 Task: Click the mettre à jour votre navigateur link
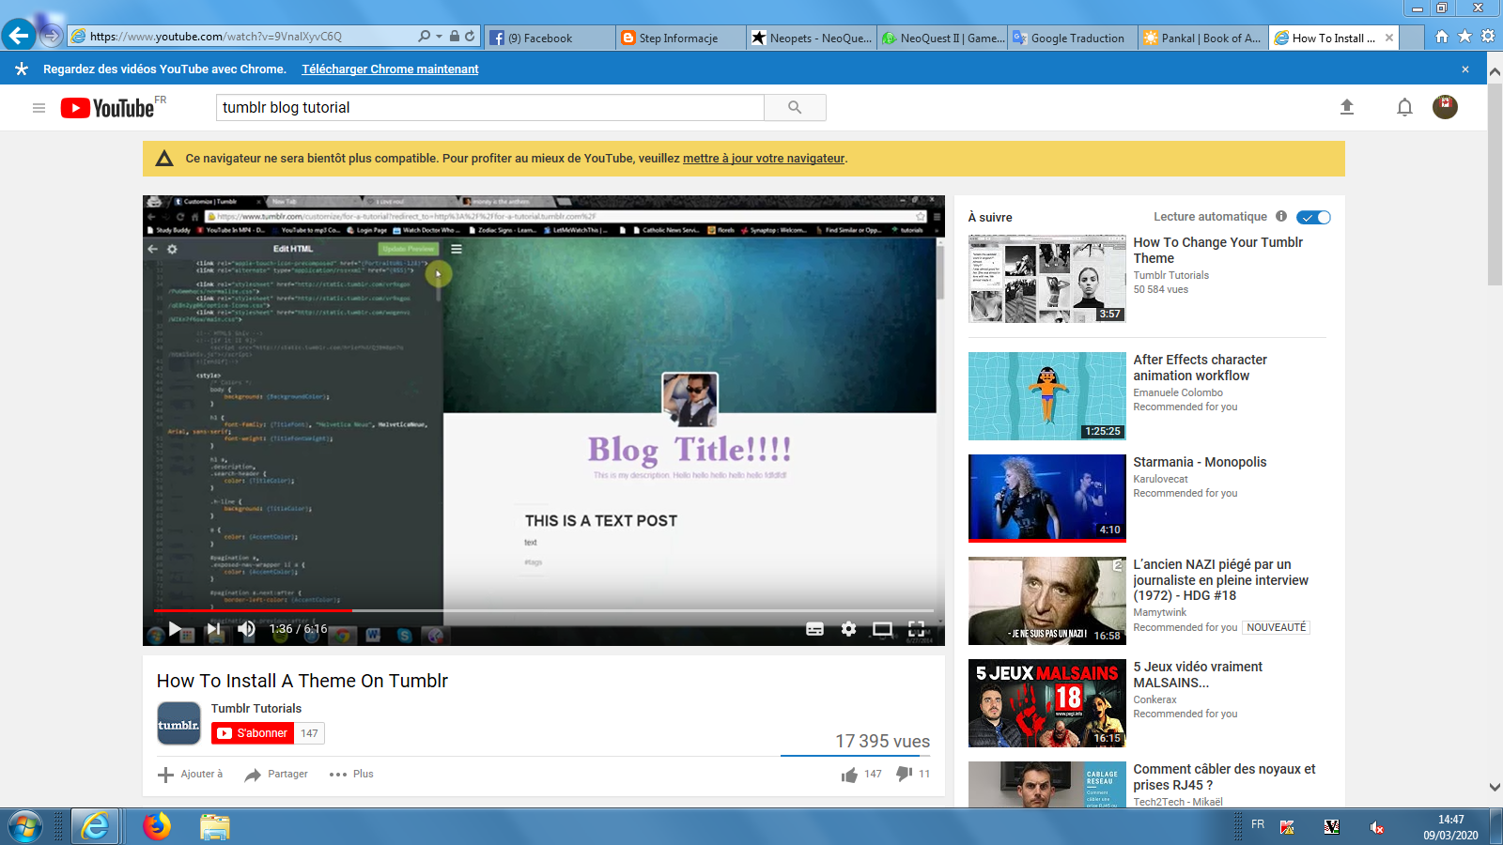click(x=764, y=159)
